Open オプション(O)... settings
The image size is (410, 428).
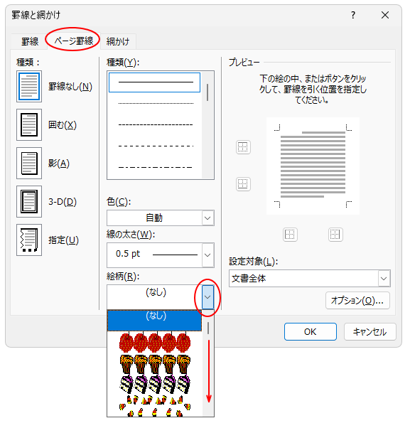(357, 301)
